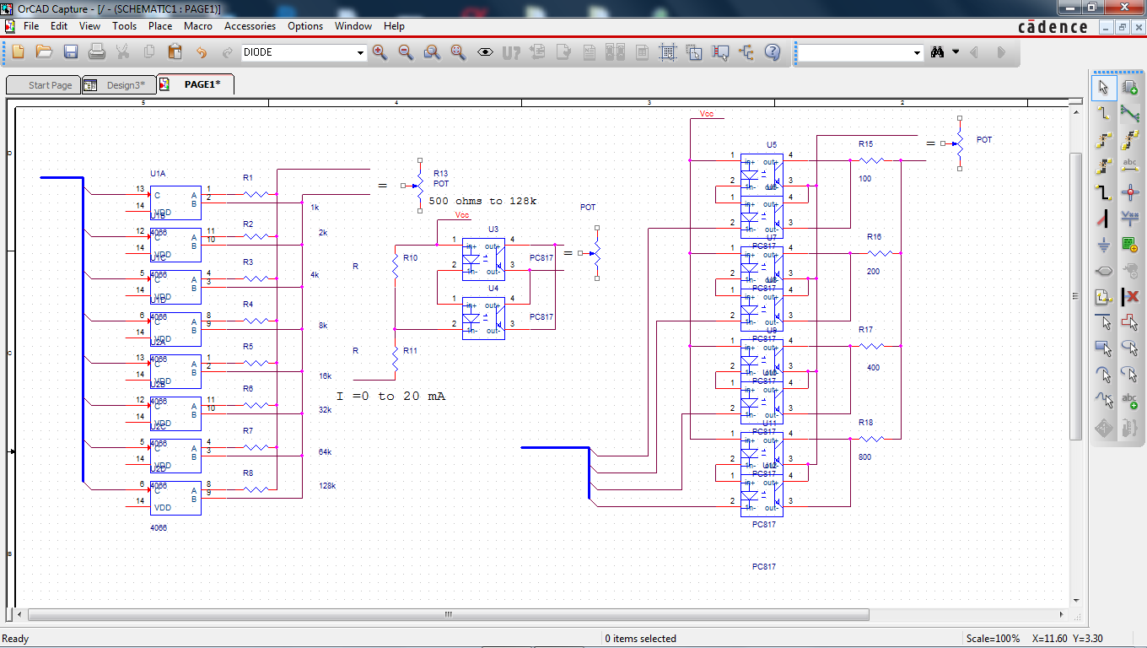
Task: Open the Place menu
Action: click(x=160, y=26)
